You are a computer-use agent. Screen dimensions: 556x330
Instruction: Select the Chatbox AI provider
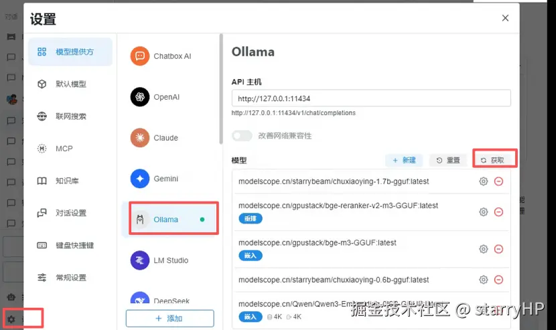(169, 56)
